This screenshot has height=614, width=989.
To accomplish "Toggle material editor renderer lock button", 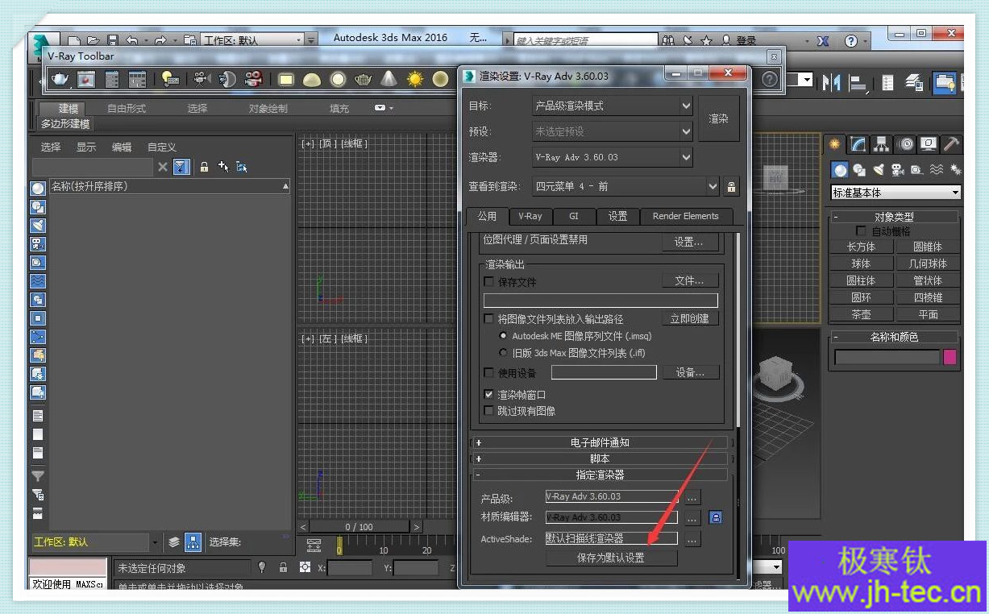I will tap(715, 517).
